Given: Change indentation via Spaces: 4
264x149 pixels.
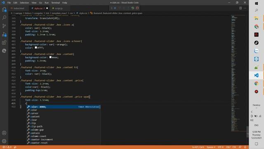Looking at the screenshot, I should coord(211,147).
